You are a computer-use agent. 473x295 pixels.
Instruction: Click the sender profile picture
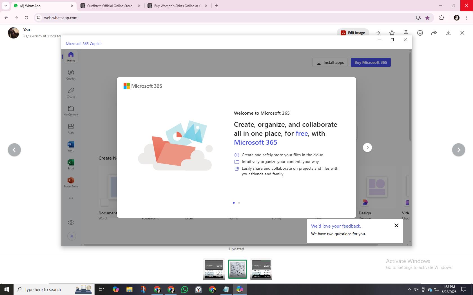click(x=14, y=33)
